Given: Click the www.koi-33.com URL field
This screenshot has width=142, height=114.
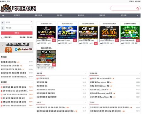Looking at the screenshot, I should point(65,40).
